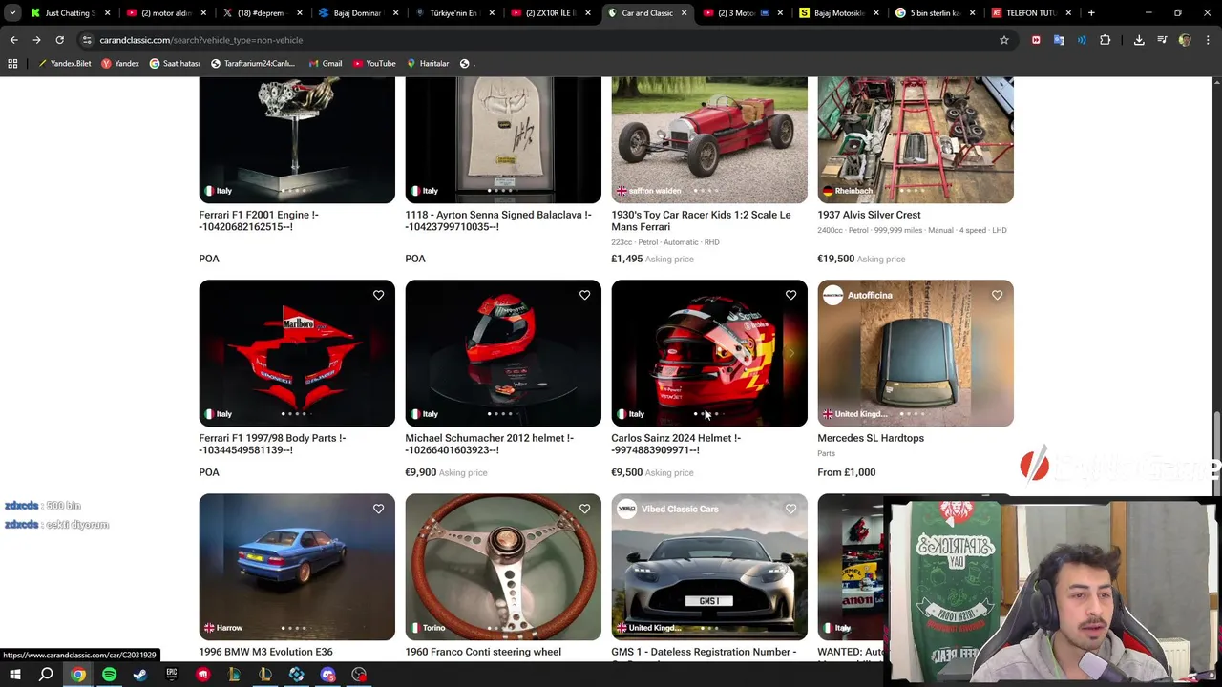Screen dimensions: 1222x687
Task: Click the Schumacher 2012 helmet photo
Action: [503, 353]
